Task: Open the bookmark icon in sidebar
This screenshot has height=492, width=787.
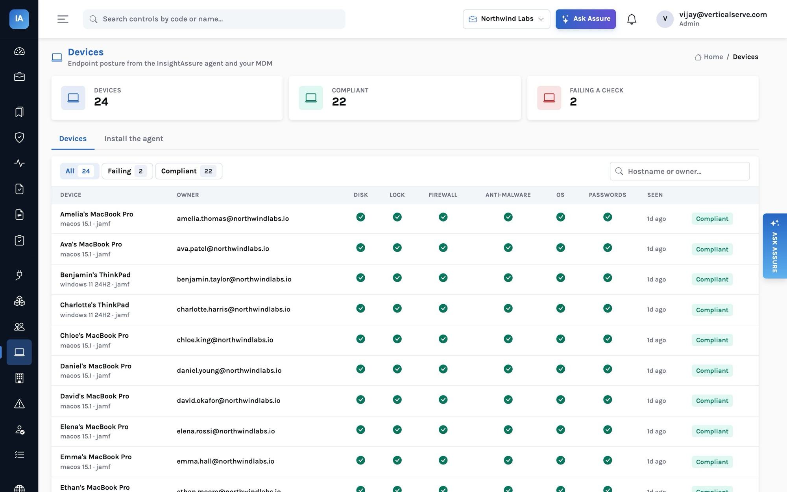Action: coord(19,112)
